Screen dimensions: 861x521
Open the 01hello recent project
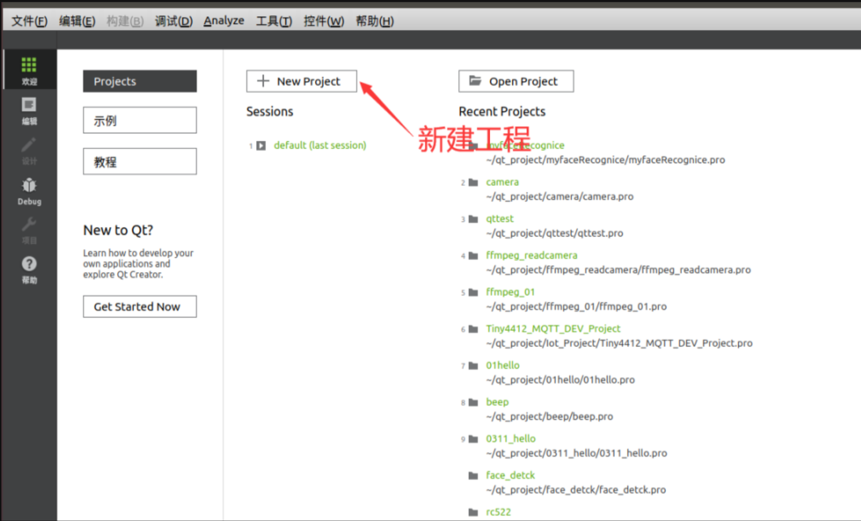tap(502, 366)
